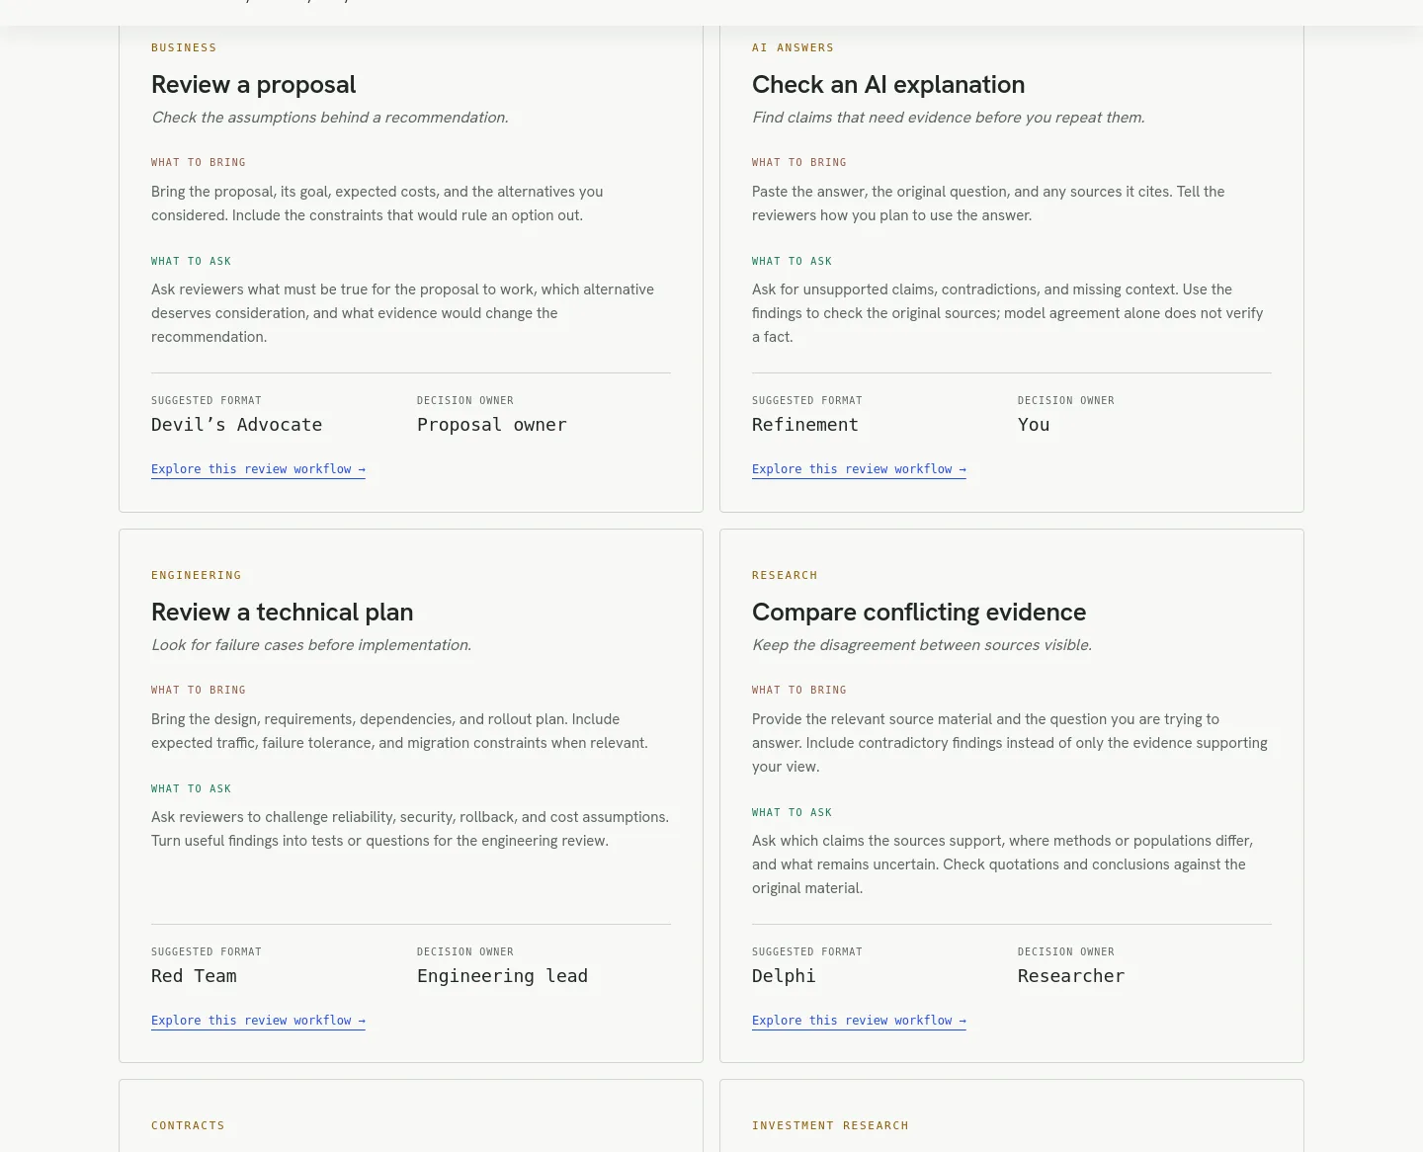Click the 'Review a proposal' heading

coord(254,85)
